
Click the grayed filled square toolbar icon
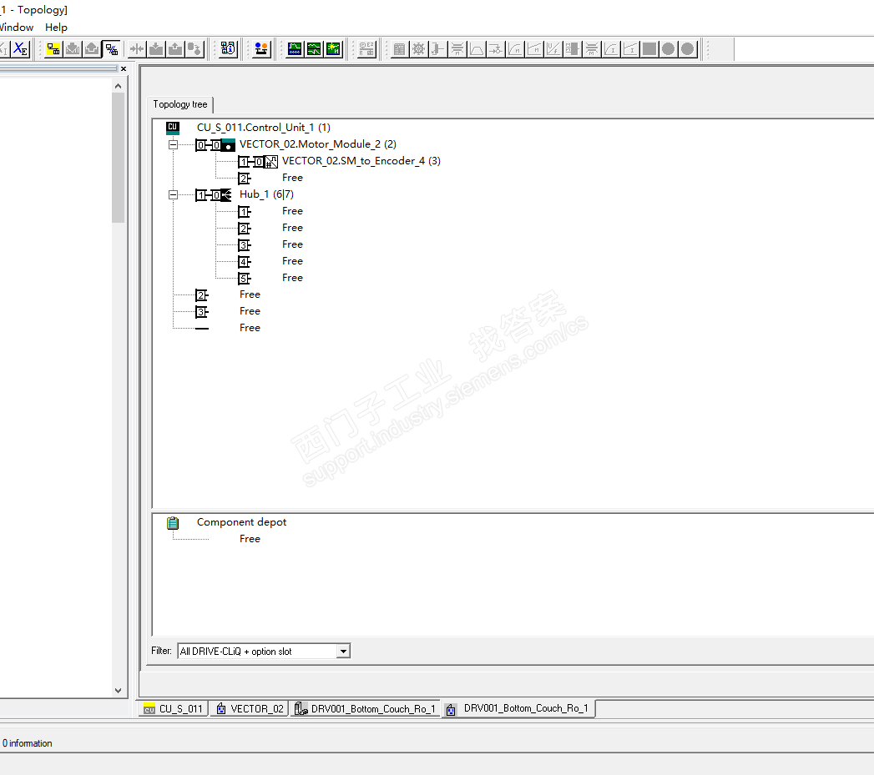(649, 49)
